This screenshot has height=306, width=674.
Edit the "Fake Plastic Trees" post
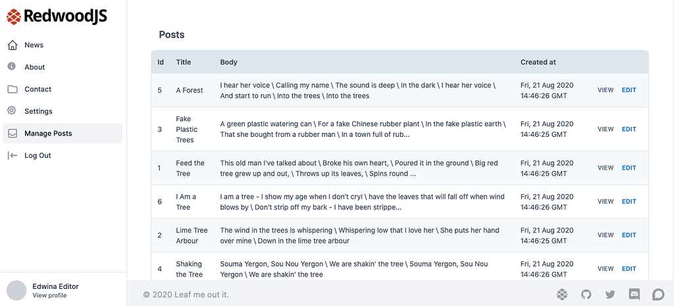tap(629, 129)
